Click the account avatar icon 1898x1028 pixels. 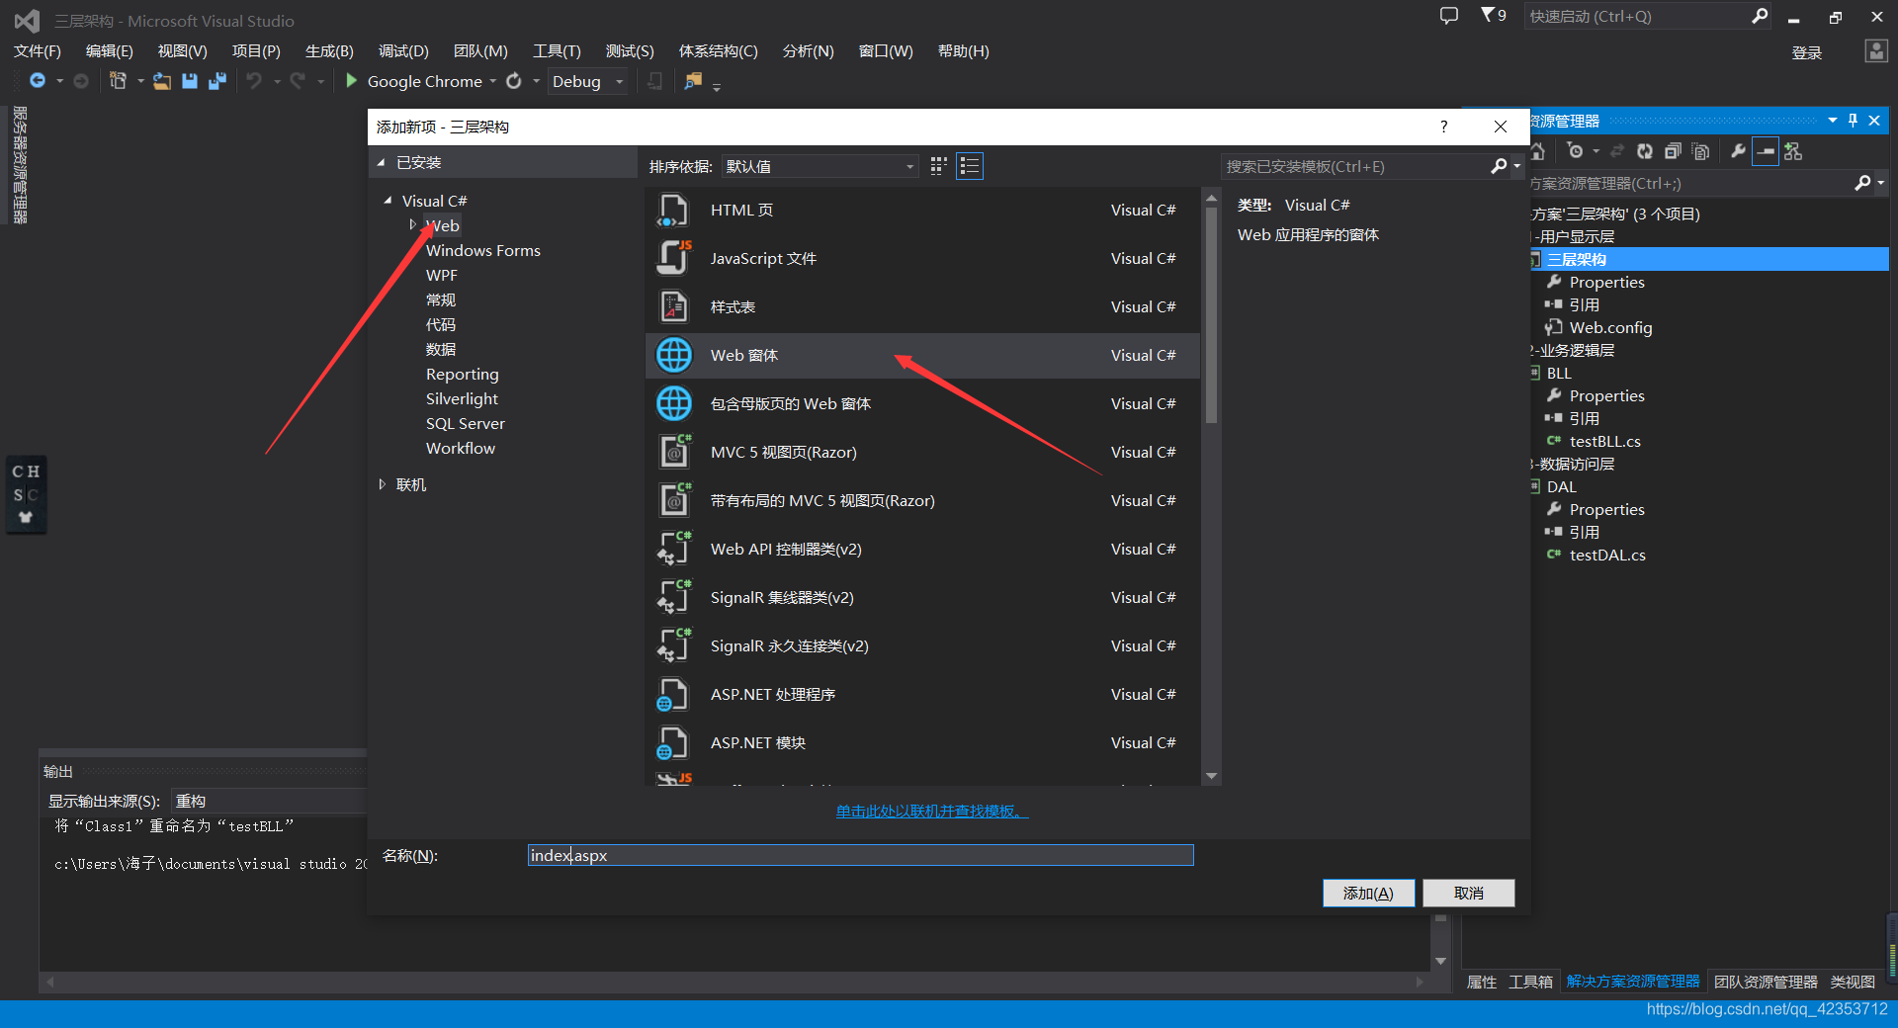[1876, 51]
